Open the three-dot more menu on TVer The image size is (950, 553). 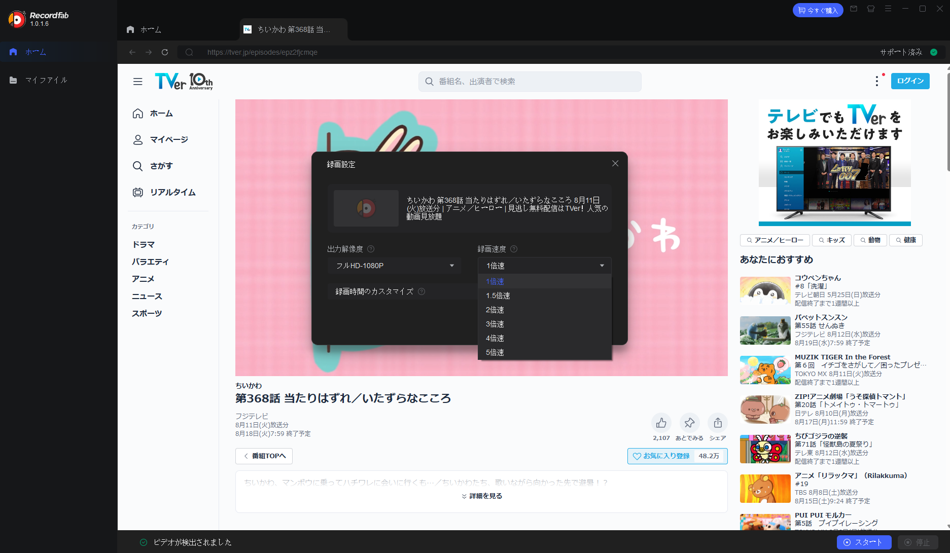point(876,81)
